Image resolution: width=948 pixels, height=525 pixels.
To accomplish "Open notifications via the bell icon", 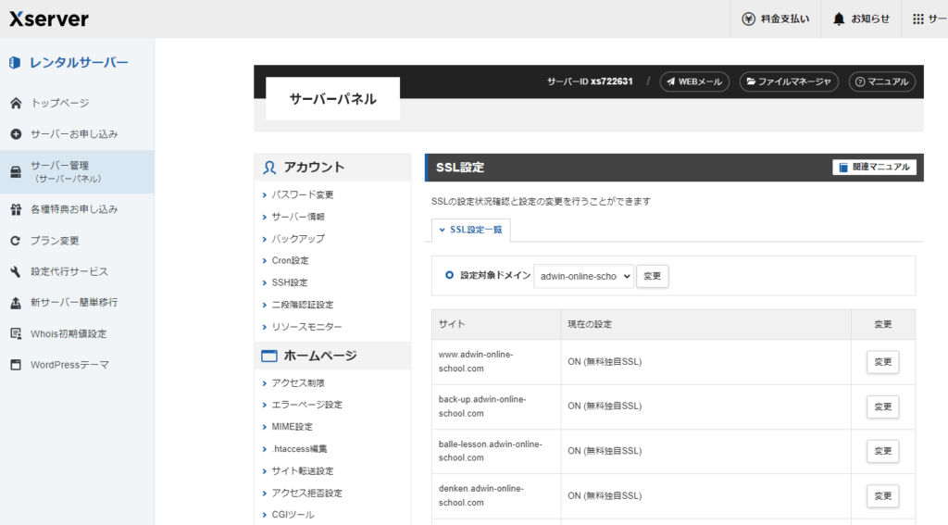I will click(x=839, y=19).
